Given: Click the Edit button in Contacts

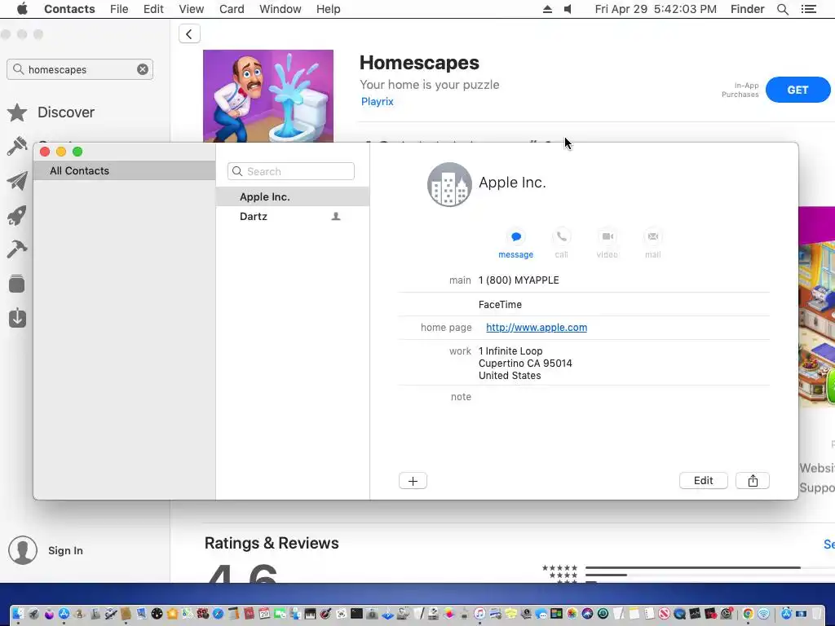Looking at the screenshot, I should (704, 481).
